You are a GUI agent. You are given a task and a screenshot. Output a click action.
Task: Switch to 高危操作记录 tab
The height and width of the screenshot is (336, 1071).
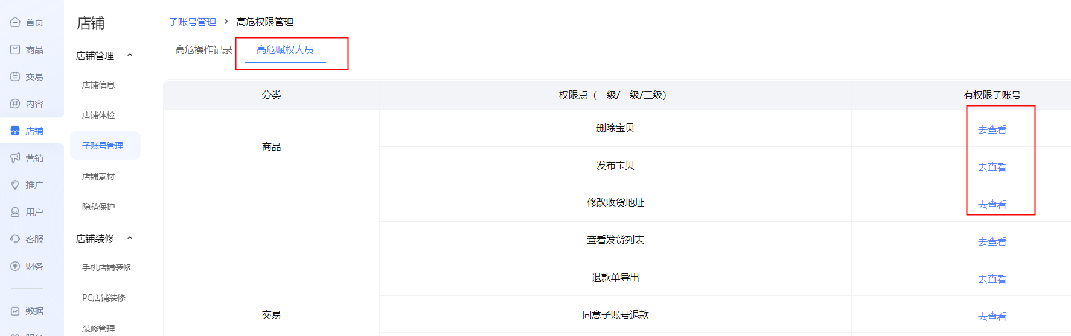pyautogui.click(x=203, y=50)
